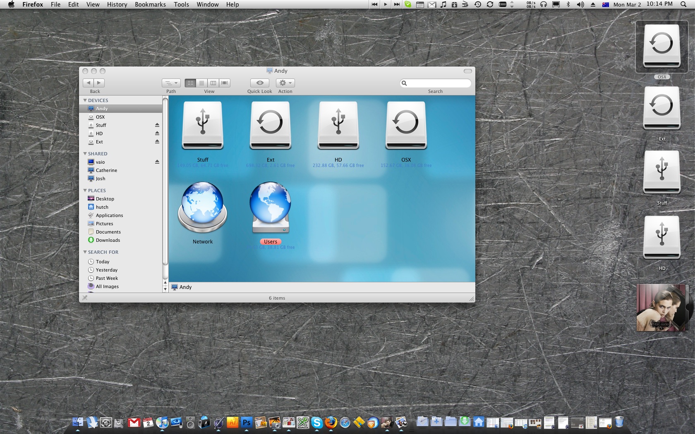Switch to list view
The image size is (695, 434).
(201, 83)
